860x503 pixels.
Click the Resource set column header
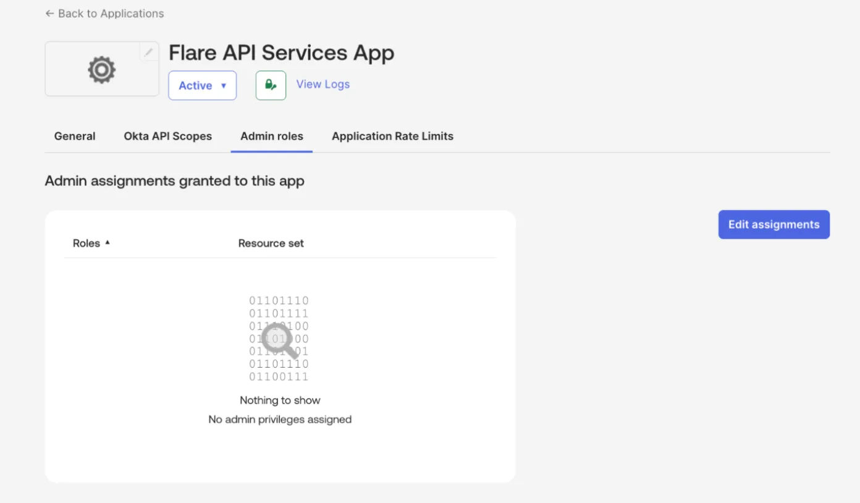271,243
